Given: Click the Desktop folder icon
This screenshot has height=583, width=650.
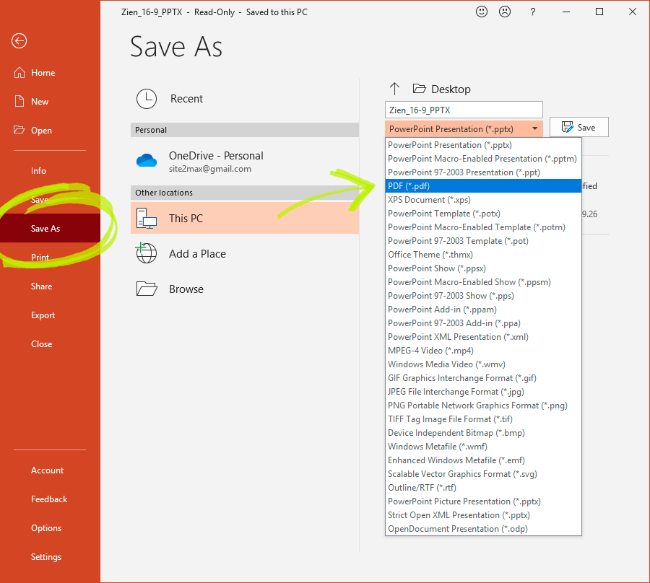Looking at the screenshot, I should (x=420, y=89).
